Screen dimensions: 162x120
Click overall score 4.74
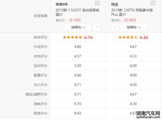(88, 37)
